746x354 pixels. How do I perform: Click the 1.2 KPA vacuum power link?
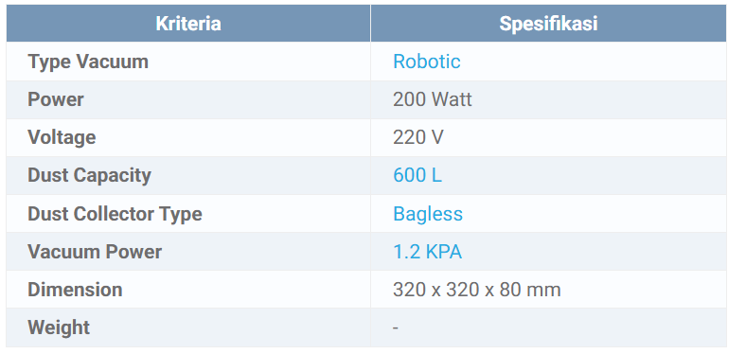pos(427,252)
